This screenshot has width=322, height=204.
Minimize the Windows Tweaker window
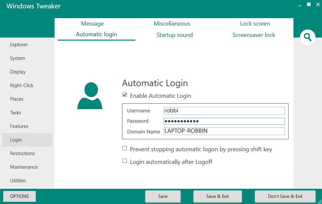coord(300,5)
